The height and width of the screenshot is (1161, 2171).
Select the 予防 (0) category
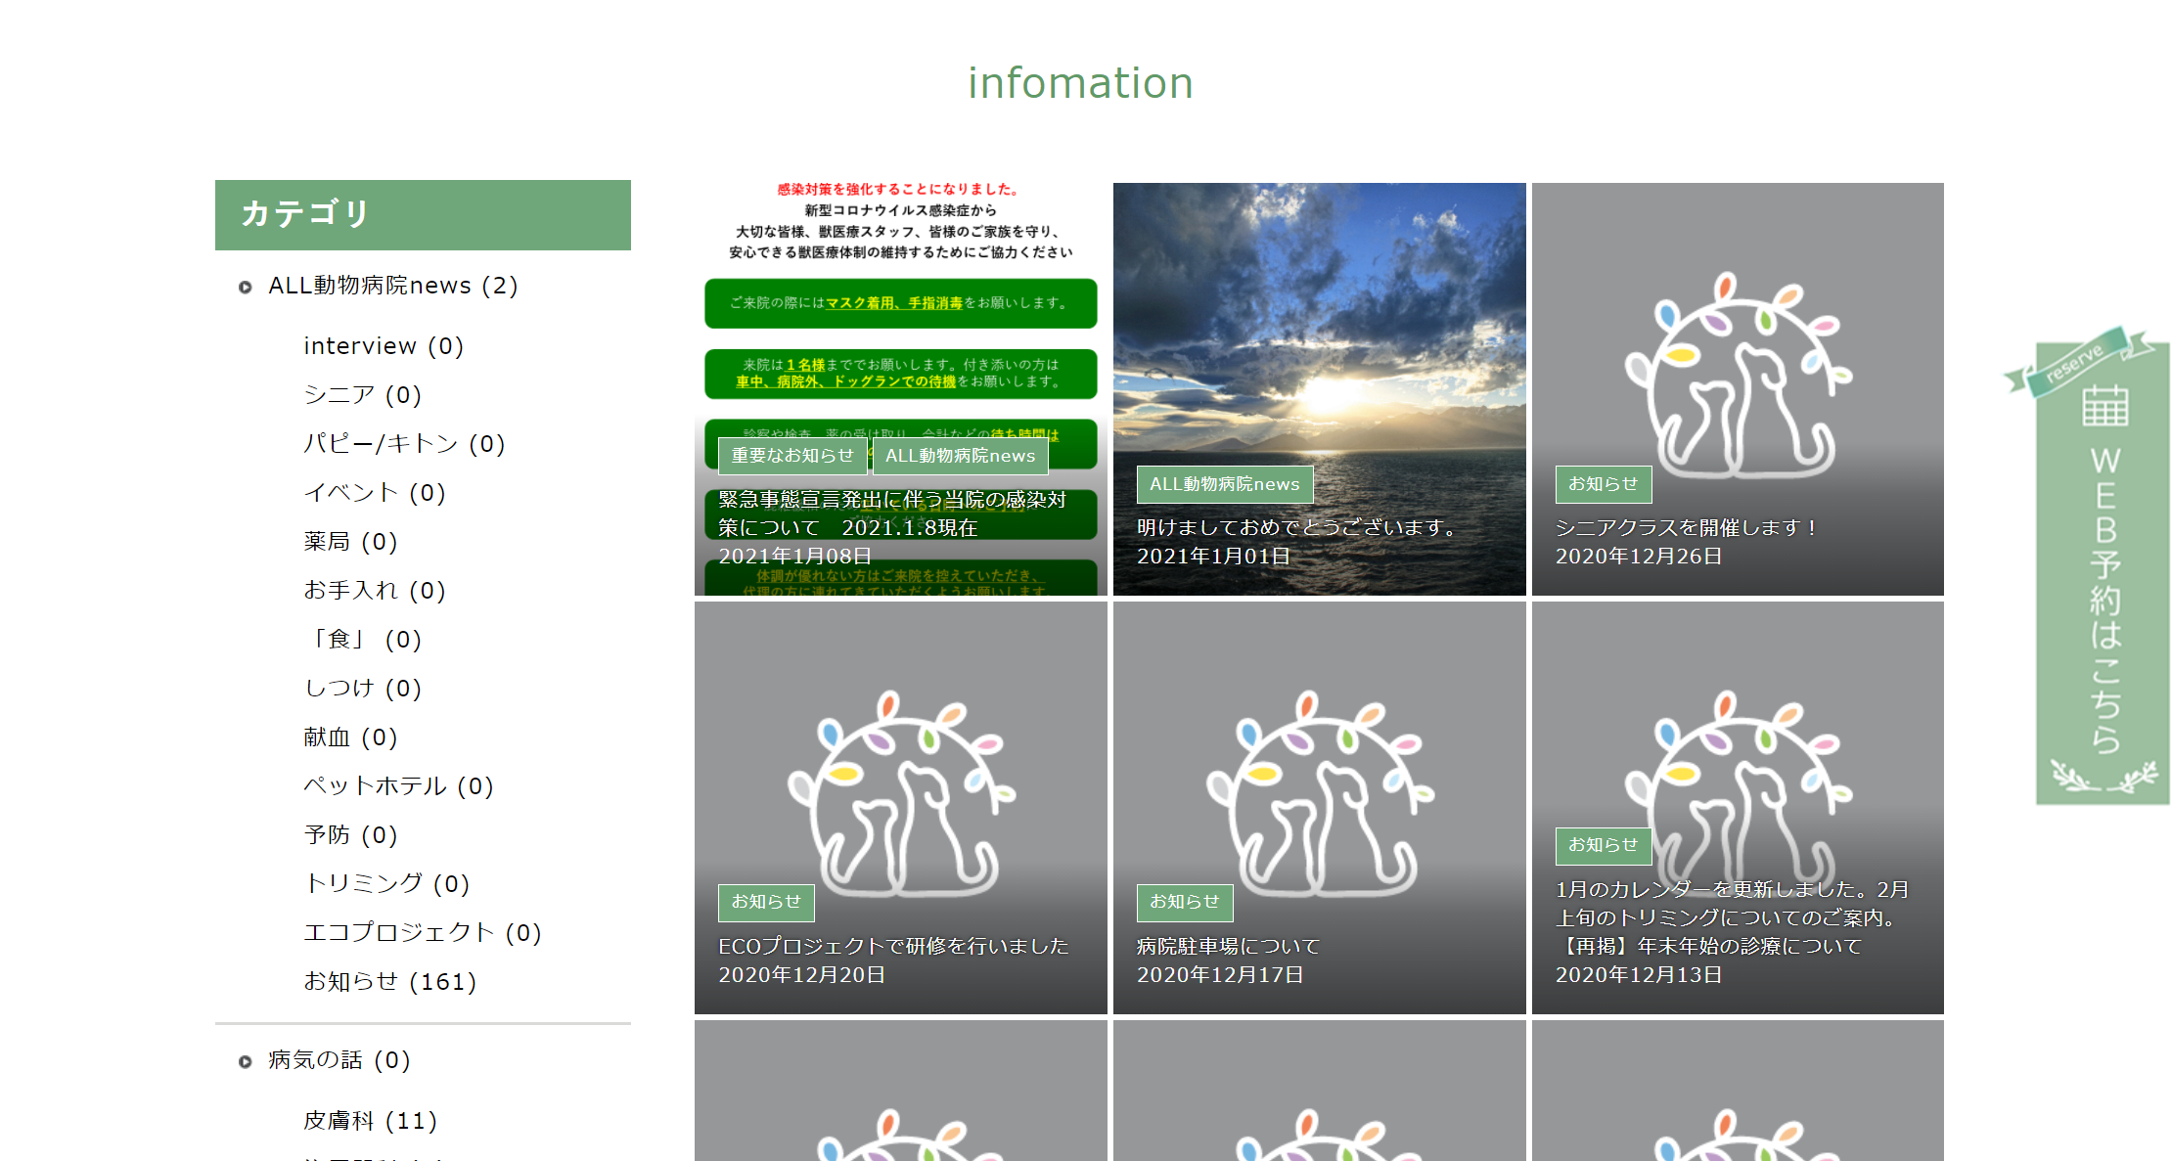[x=350, y=835]
